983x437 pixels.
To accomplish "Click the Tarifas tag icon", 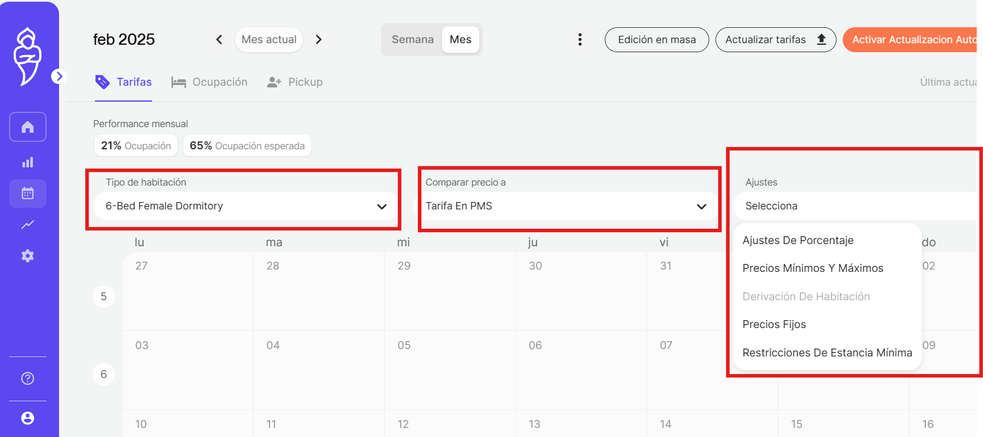I will point(102,82).
